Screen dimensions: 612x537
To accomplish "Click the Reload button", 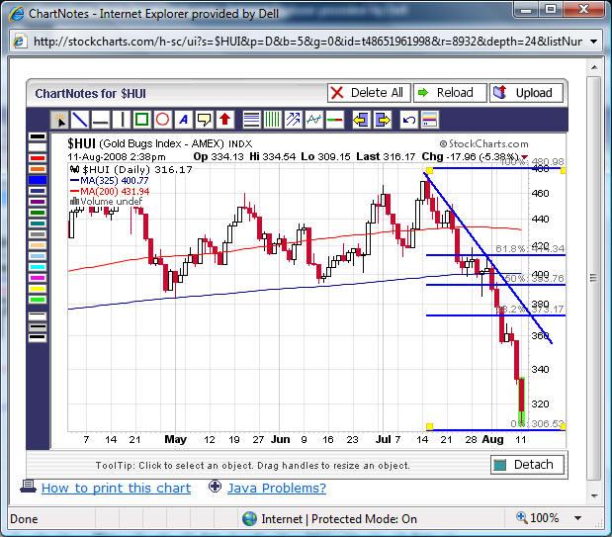I will 450,93.
